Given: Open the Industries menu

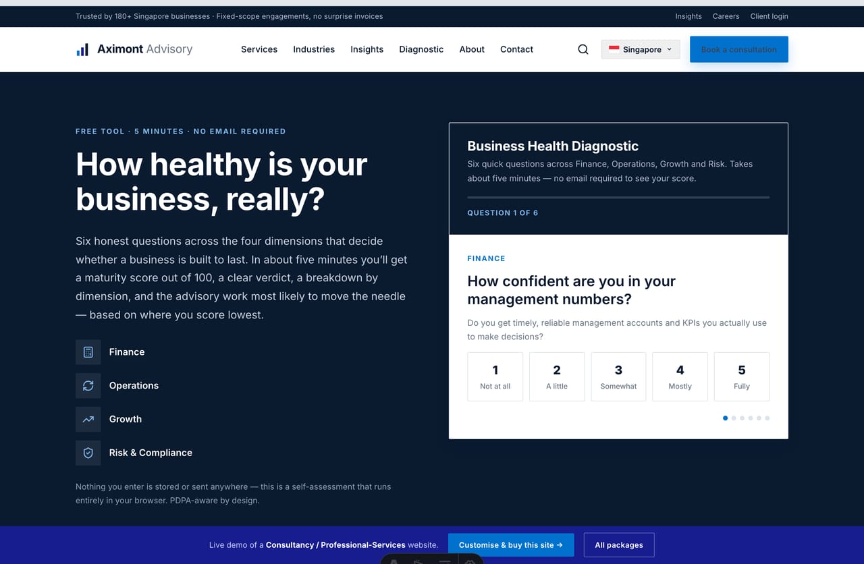Looking at the screenshot, I should [314, 49].
